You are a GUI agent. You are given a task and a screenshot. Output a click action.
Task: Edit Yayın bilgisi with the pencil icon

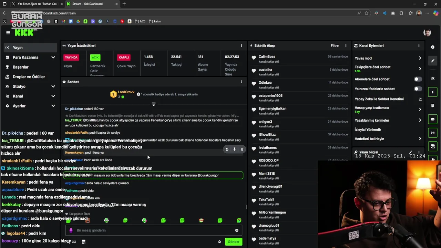click(x=411, y=152)
